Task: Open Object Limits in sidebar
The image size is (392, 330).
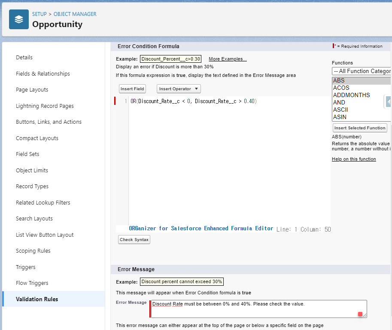Action: point(32,171)
